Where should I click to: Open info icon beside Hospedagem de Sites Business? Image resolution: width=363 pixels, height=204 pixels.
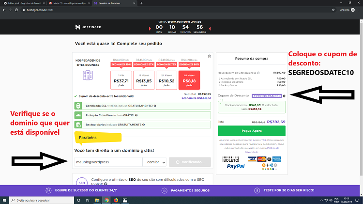258,73
